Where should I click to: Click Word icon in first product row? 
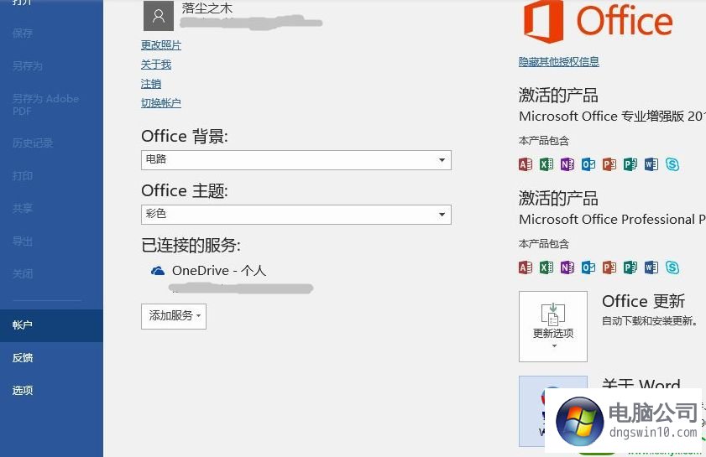point(651,164)
